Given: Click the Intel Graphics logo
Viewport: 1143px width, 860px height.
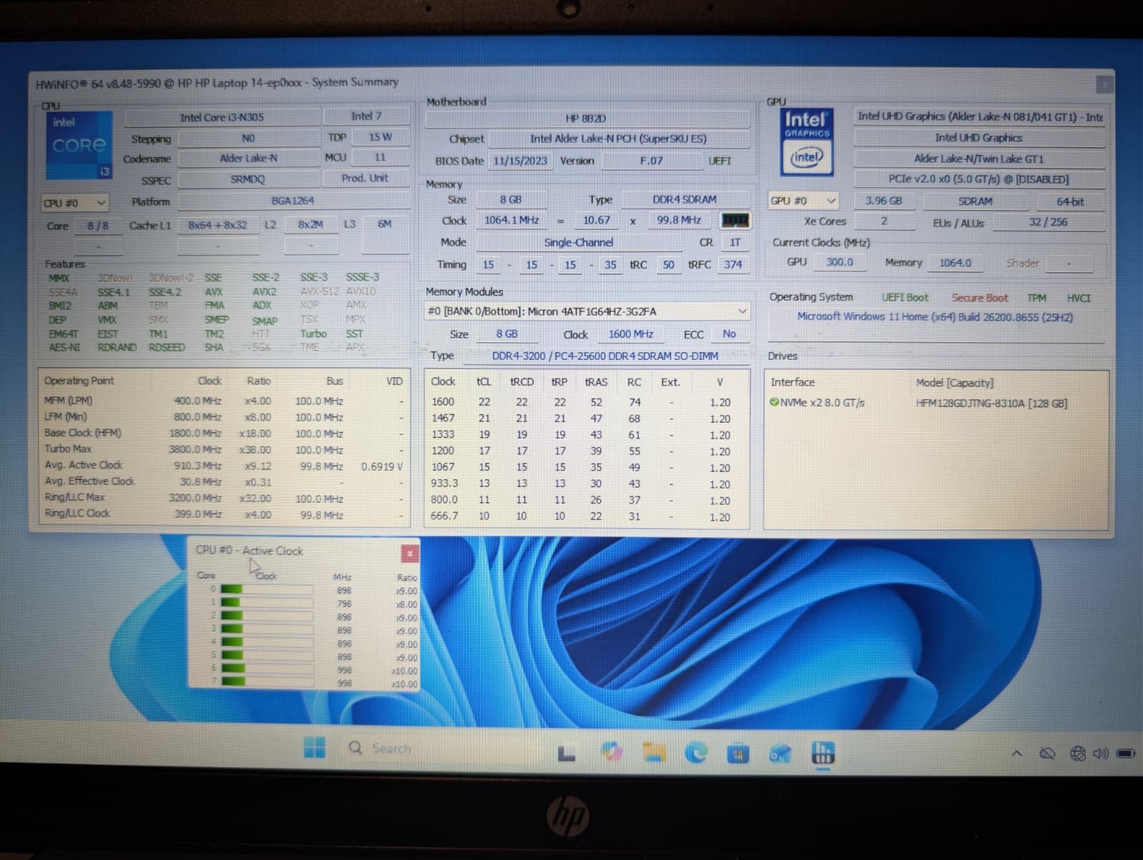Looking at the screenshot, I should tap(807, 143).
